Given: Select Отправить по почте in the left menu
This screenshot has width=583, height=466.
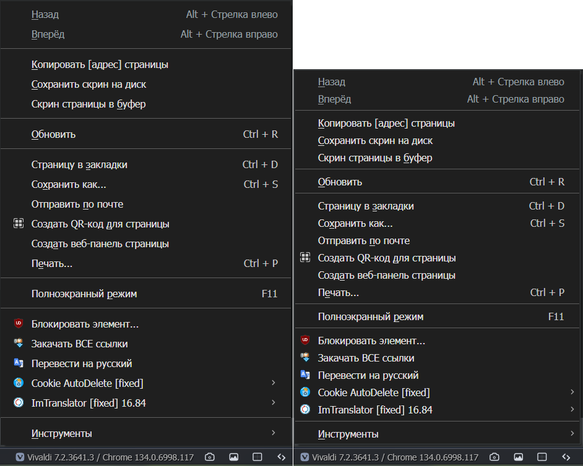Looking at the screenshot, I should click(146, 204).
